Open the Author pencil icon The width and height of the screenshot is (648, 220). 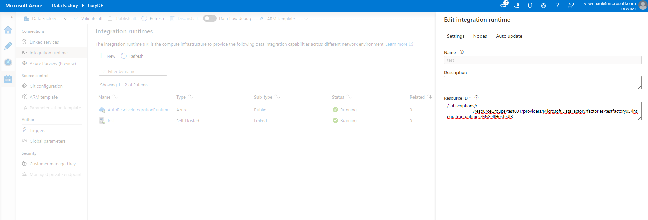click(8, 46)
